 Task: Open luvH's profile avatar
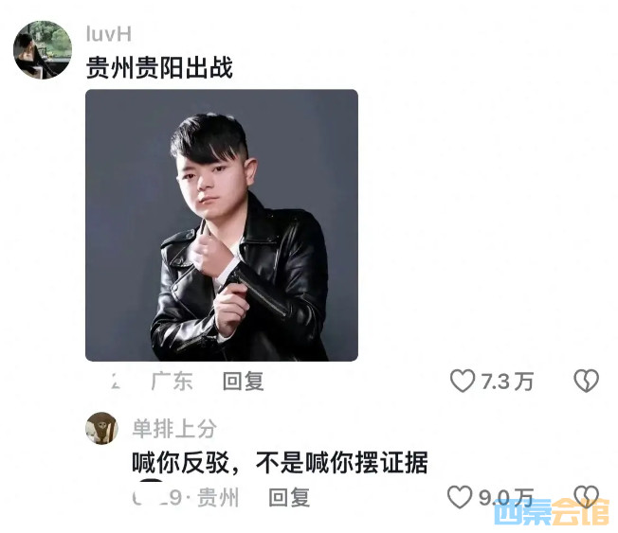43,50
